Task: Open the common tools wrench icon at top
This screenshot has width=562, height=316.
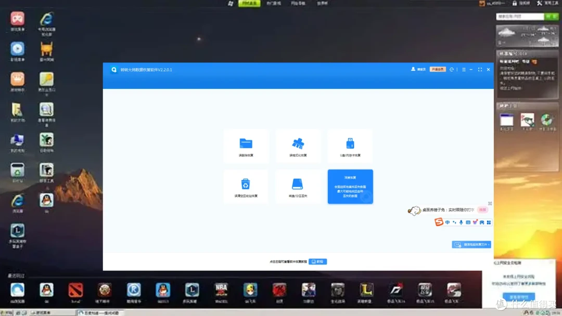Action: coord(540,3)
